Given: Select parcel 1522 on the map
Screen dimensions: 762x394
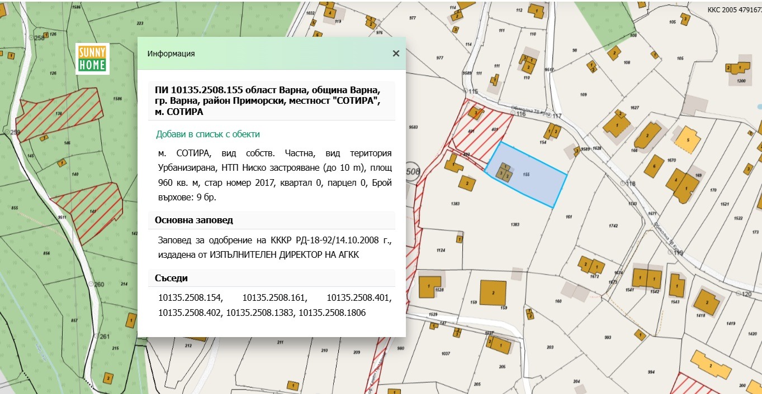Looking at the screenshot, I should click(x=738, y=218).
